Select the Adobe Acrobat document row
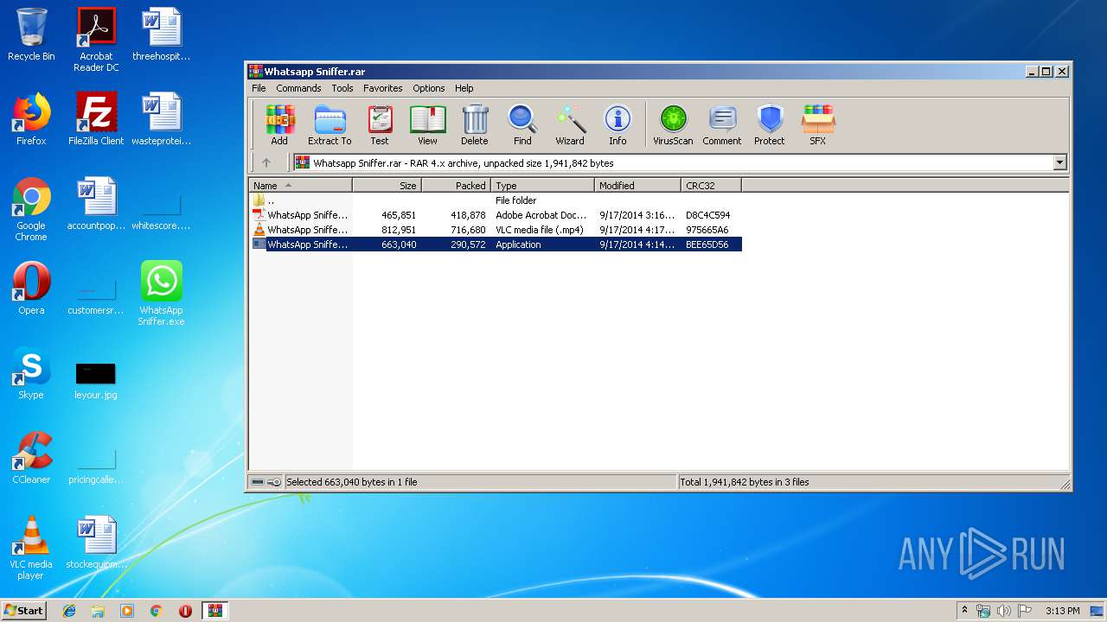The image size is (1107, 622). click(x=495, y=215)
